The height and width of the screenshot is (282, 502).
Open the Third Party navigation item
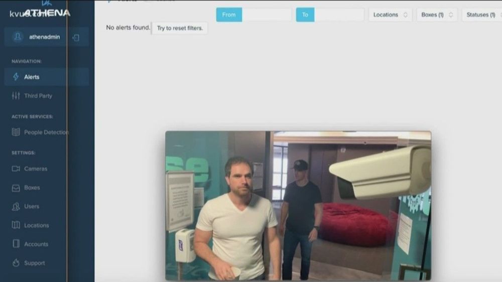pyautogui.click(x=38, y=96)
